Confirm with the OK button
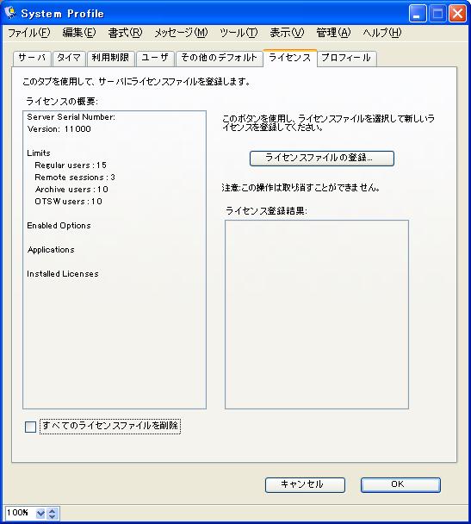Viewport: 471px width, 524px height. coord(400,484)
